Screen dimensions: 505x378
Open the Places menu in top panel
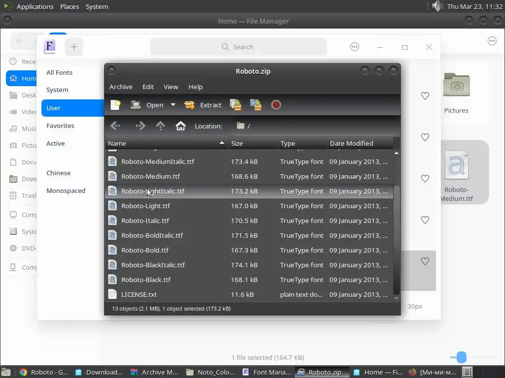coord(70,6)
